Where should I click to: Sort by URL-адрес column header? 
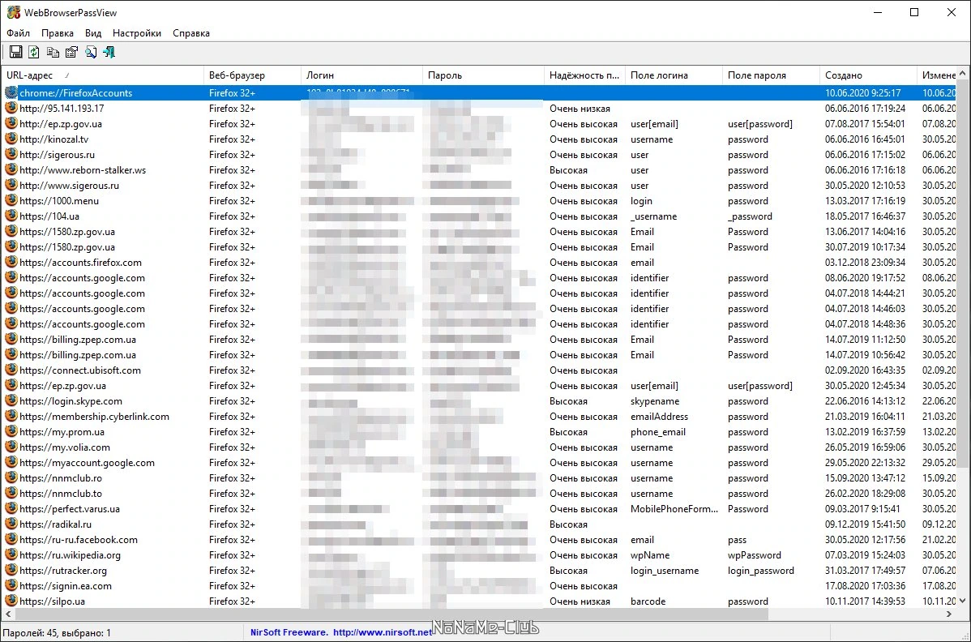tap(103, 75)
